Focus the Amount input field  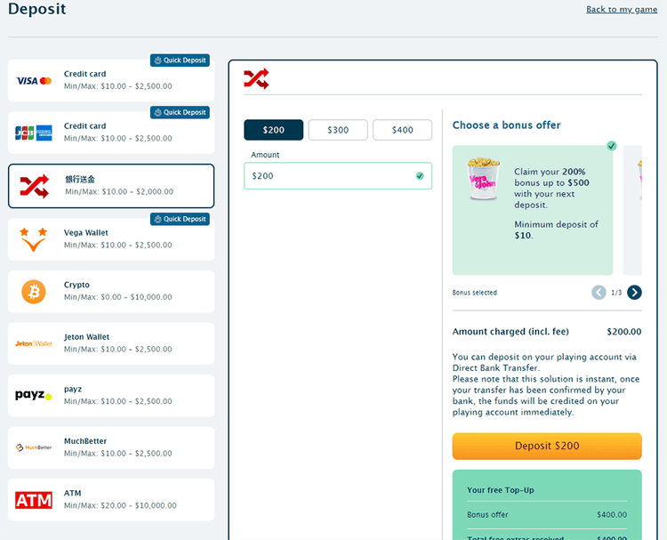click(x=338, y=176)
